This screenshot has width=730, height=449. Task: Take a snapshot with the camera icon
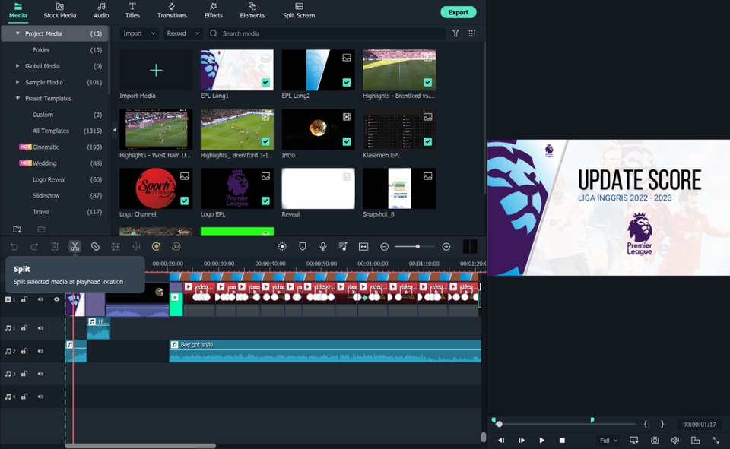tap(655, 440)
